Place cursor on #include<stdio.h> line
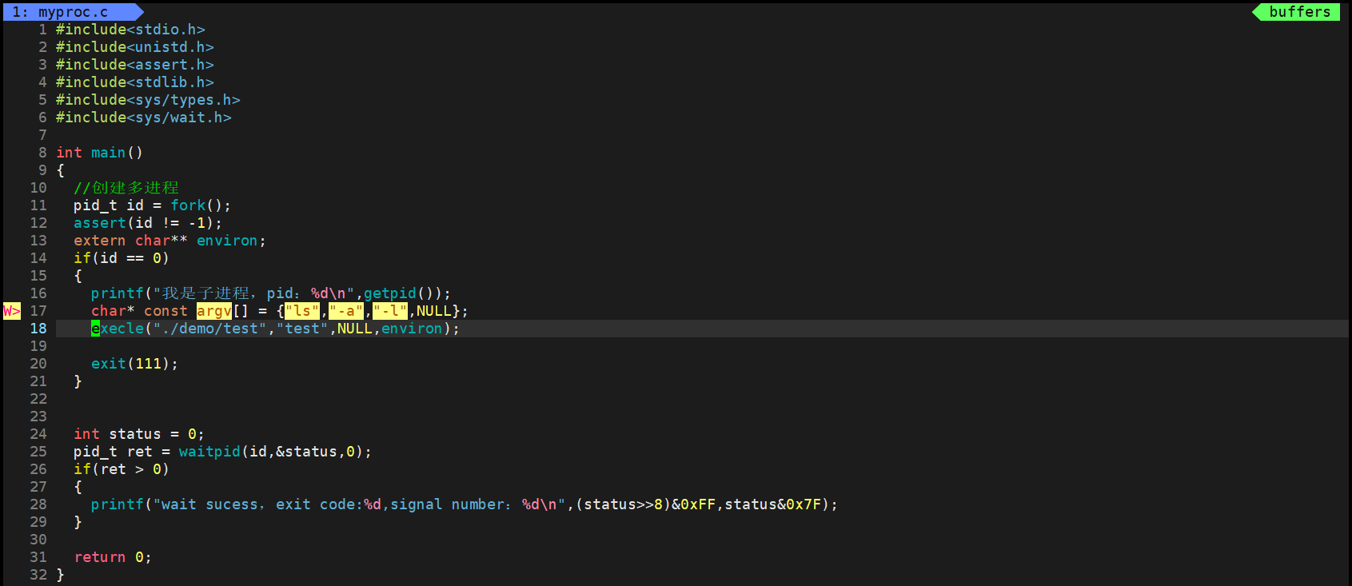The height and width of the screenshot is (586, 1352). pyautogui.click(x=130, y=30)
